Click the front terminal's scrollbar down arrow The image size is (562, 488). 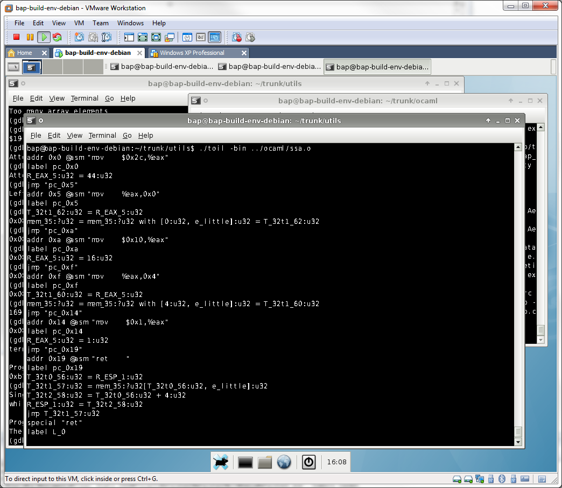[x=518, y=442]
